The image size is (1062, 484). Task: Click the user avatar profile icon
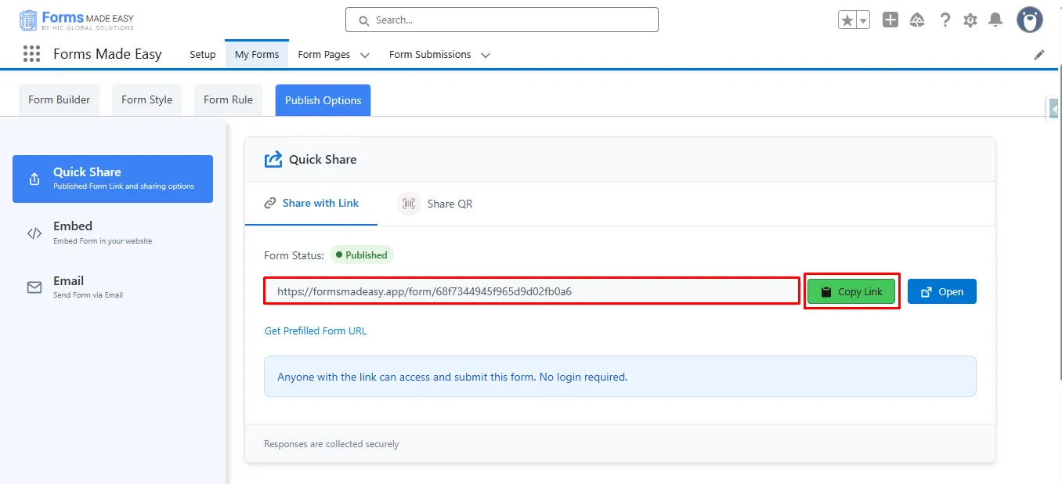click(x=1029, y=20)
